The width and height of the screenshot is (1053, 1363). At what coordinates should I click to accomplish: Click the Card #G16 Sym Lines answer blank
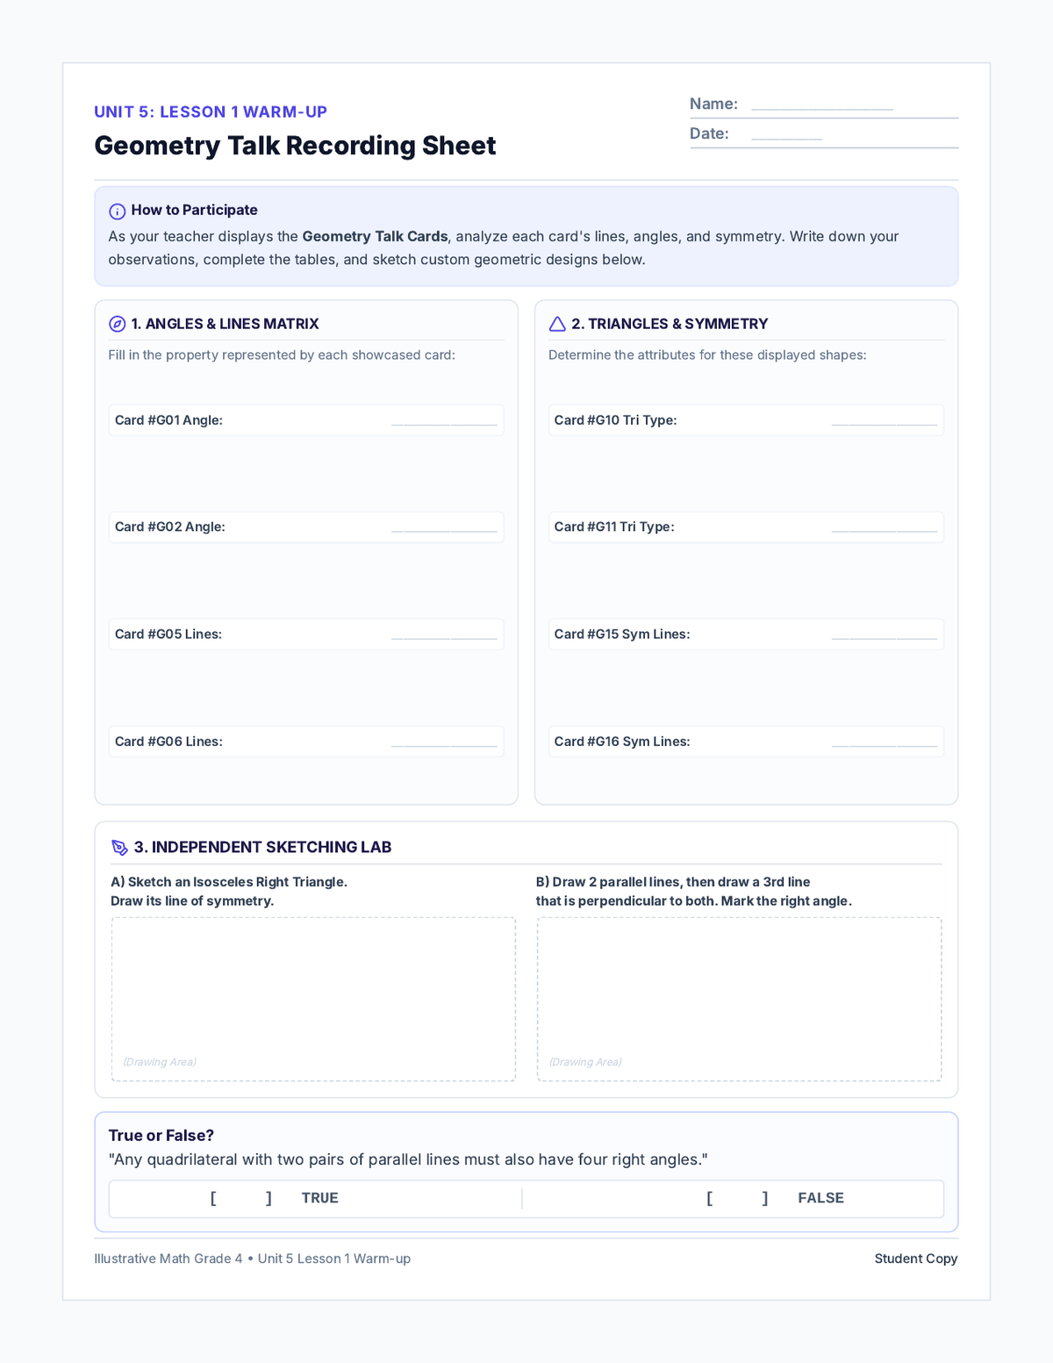point(885,742)
